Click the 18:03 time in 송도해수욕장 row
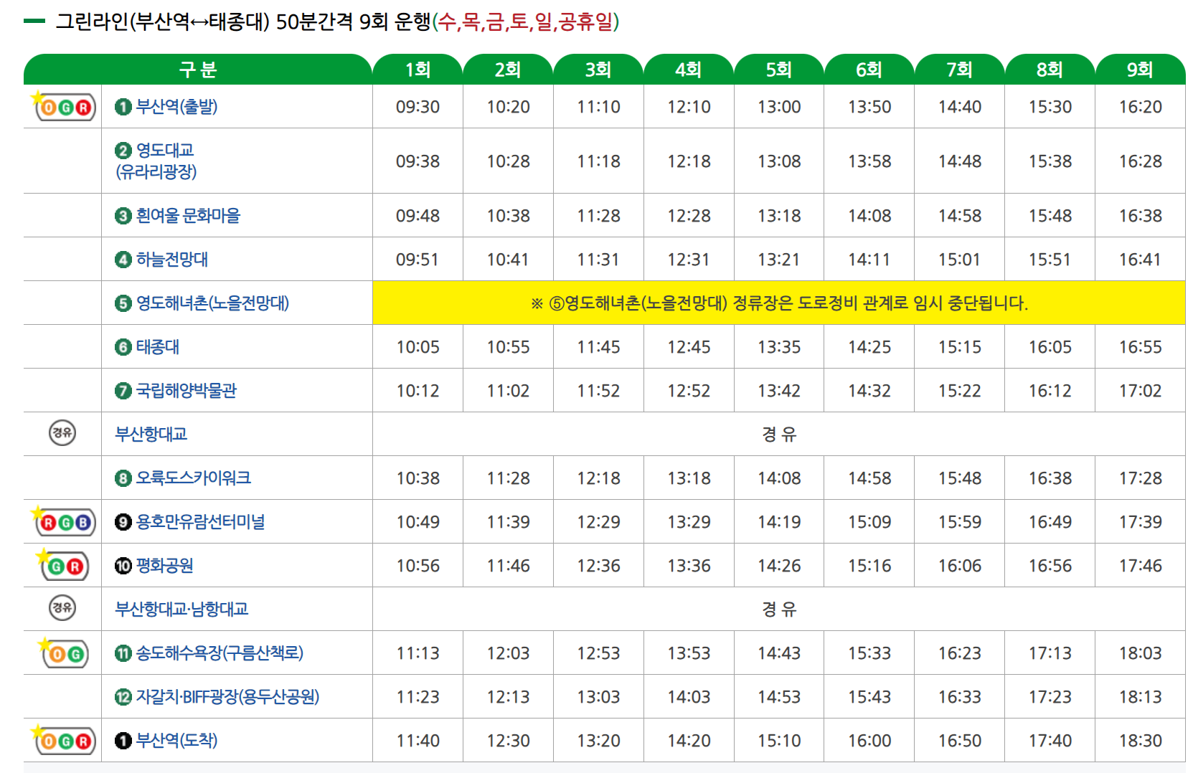 (1141, 653)
